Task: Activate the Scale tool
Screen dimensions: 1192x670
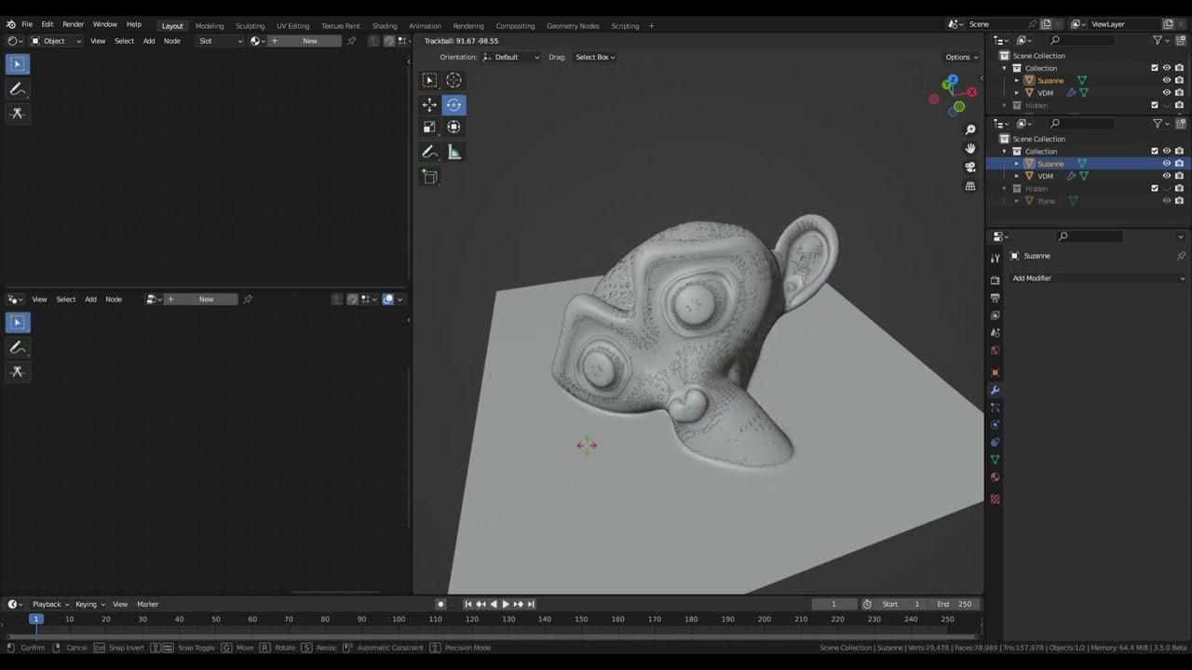Action: point(429,127)
